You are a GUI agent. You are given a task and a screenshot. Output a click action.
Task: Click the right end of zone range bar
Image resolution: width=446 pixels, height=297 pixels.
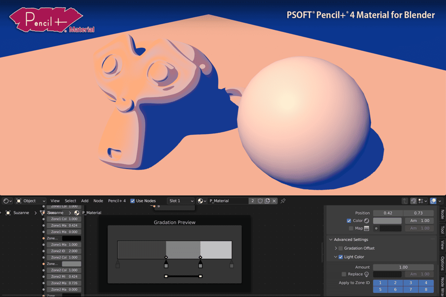[x=200, y=276]
